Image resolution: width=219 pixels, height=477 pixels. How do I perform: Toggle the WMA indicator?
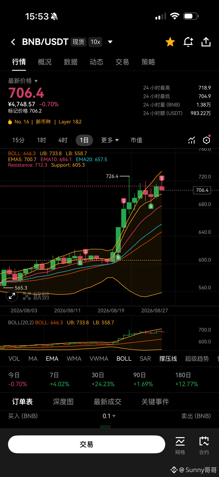[74, 359]
